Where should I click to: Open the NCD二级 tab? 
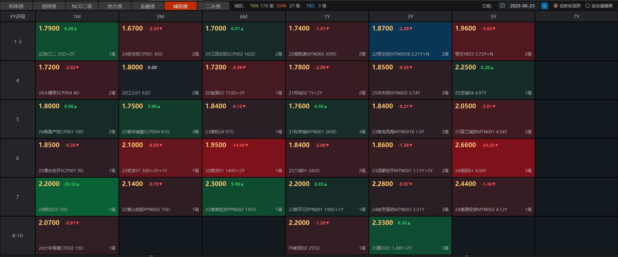82,6
